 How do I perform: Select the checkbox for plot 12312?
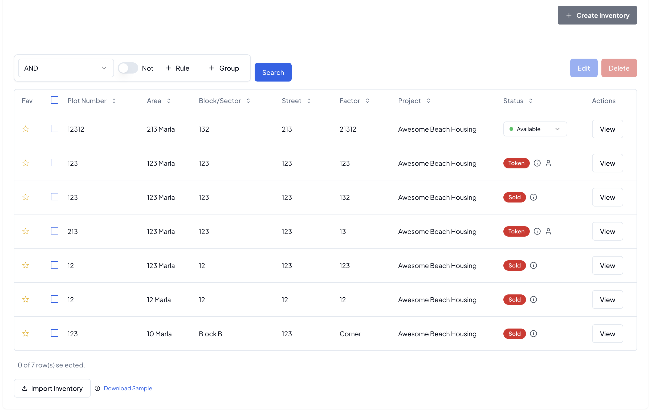[54, 128]
